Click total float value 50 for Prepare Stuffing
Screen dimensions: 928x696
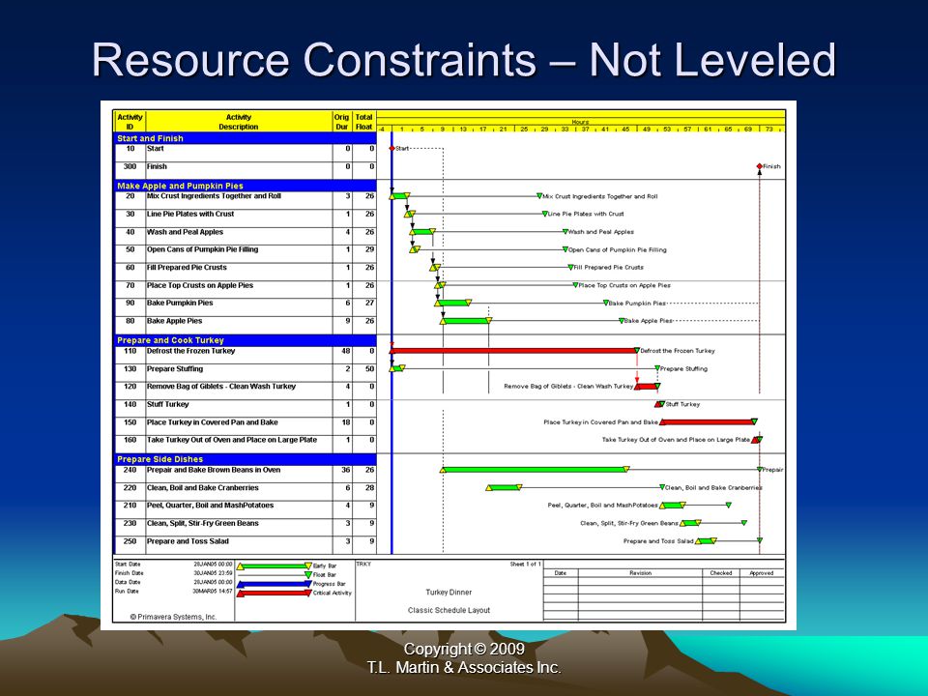click(369, 368)
